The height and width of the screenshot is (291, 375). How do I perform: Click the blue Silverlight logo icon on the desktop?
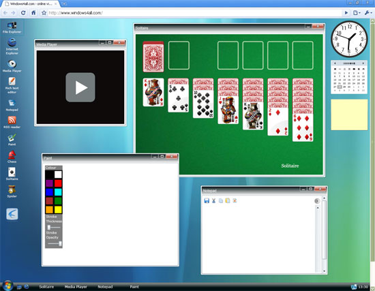12,214
